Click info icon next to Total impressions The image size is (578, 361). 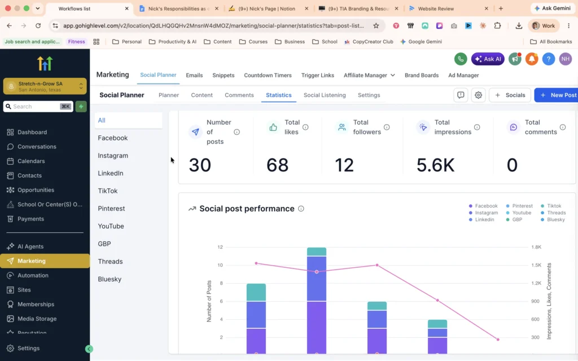[477, 127]
